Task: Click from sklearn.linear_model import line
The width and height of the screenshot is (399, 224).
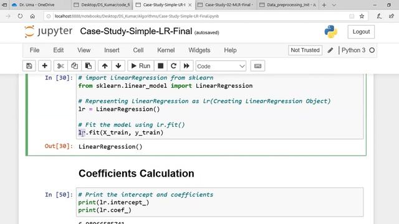Action: (165, 86)
